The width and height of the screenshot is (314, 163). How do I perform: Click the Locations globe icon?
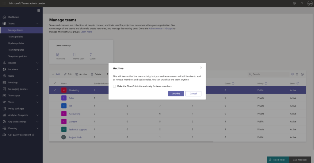tap(4, 69)
